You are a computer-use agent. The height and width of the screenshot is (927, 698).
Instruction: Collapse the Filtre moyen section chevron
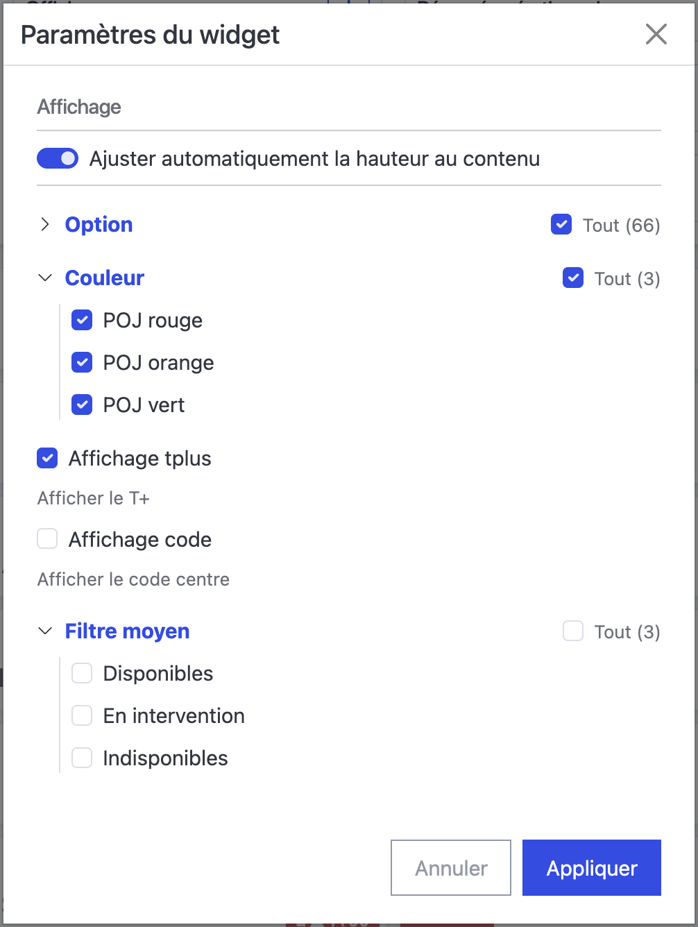(x=45, y=631)
